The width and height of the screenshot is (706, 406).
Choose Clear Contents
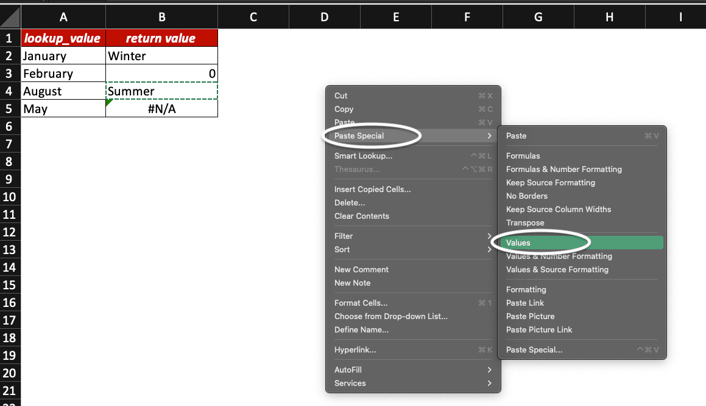pyautogui.click(x=362, y=216)
